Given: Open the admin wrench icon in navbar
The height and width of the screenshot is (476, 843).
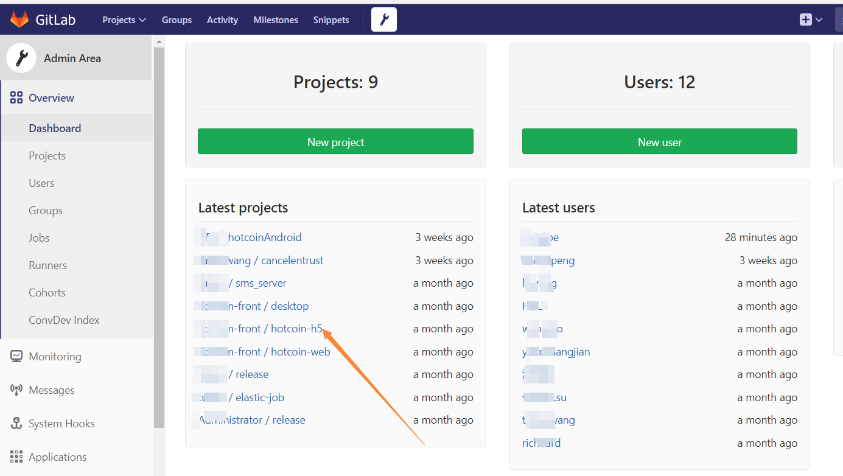Looking at the screenshot, I should 384,20.
